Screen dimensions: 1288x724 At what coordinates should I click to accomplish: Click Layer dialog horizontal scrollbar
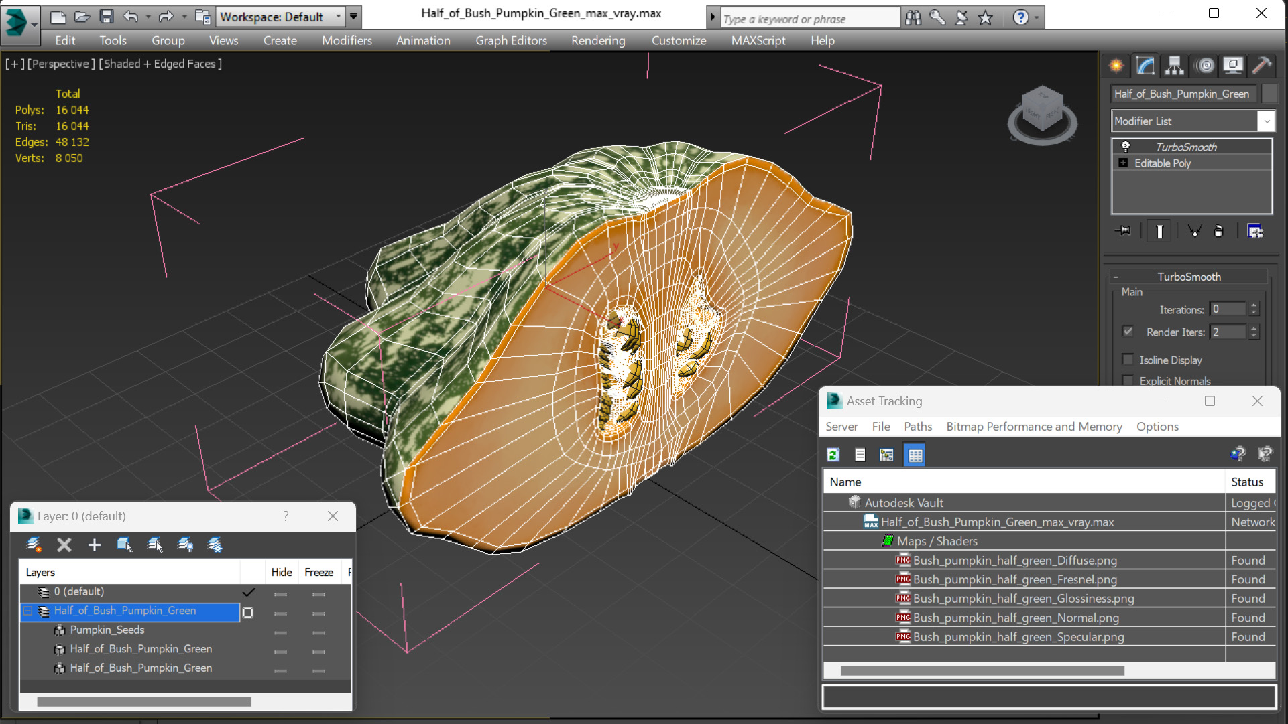tap(144, 701)
